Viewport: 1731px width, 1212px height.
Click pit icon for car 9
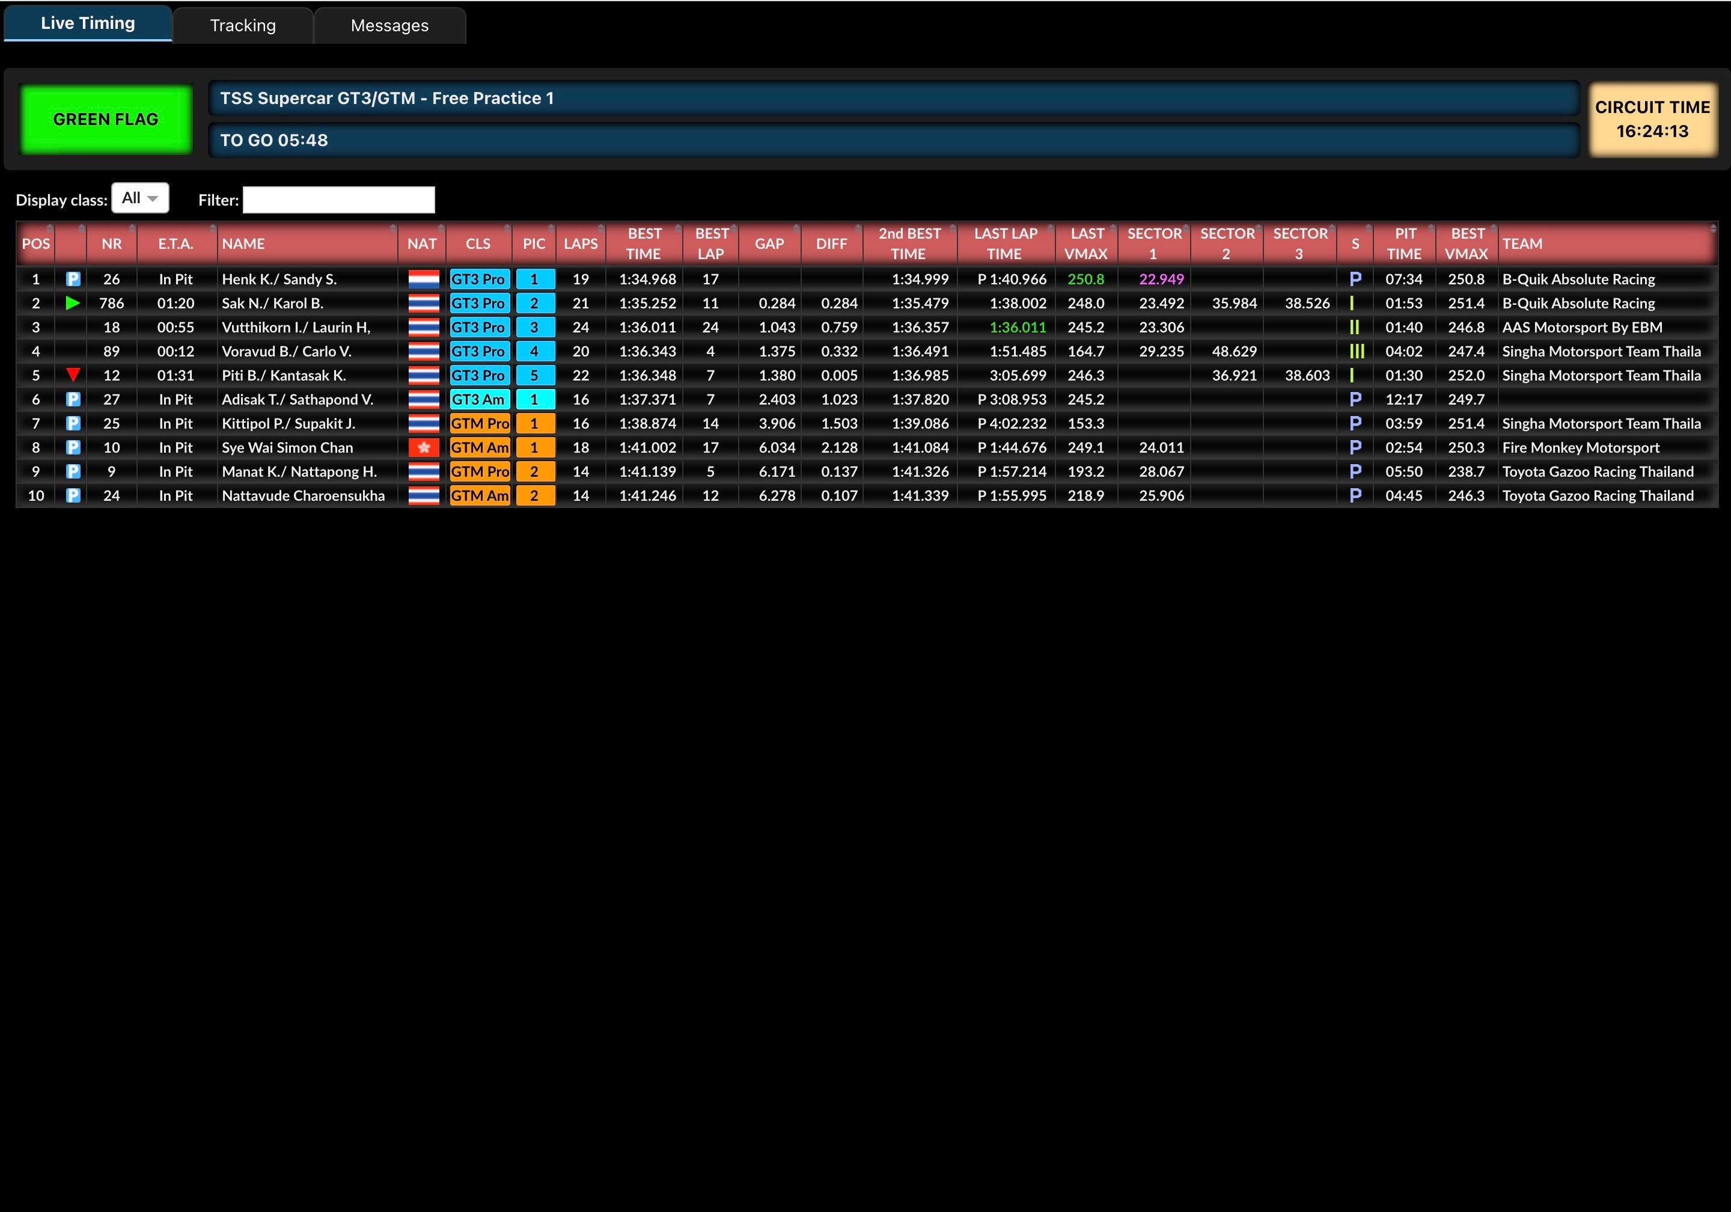[x=73, y=471]
